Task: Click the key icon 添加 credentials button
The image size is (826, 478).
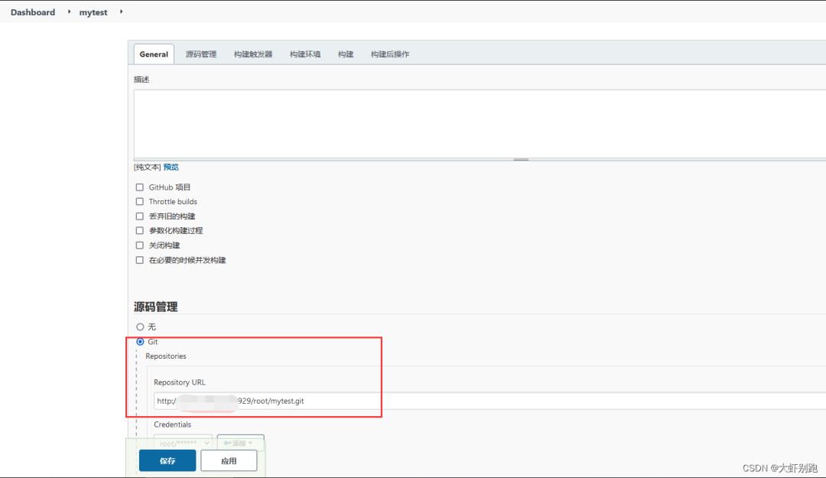Action: pos(240,443)
